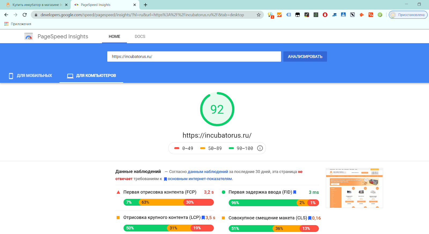Viewport: 429px width, 234px height.
Task: Open the orange chart-line extension
Action: pos(279,15)
